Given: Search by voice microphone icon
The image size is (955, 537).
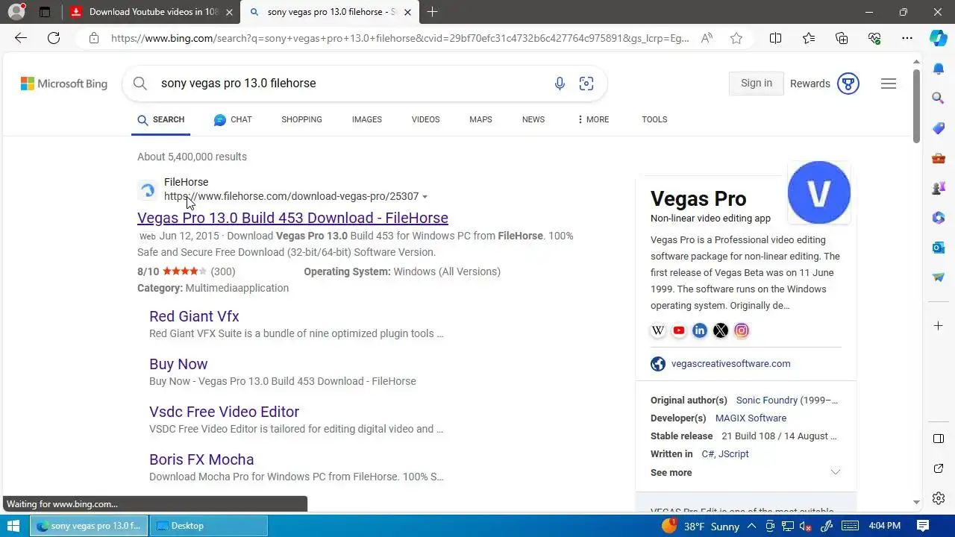Looking at the screenshot, I should click(x=560, y=84).
